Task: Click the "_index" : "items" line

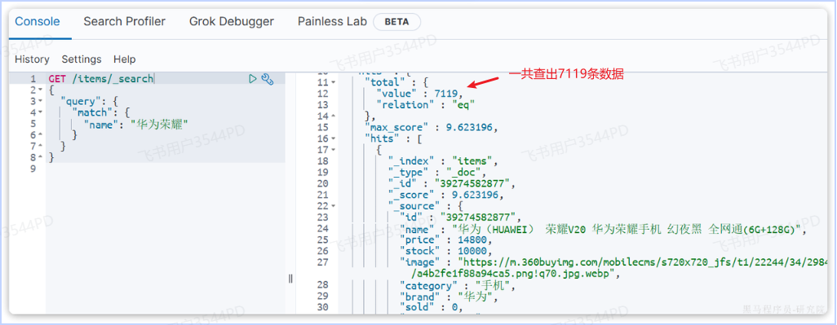Action: click(443, 161)
